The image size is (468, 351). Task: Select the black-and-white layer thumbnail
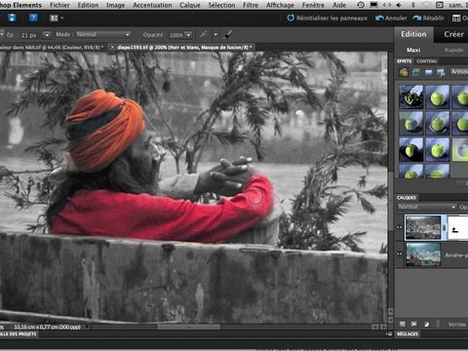(423, 227)
